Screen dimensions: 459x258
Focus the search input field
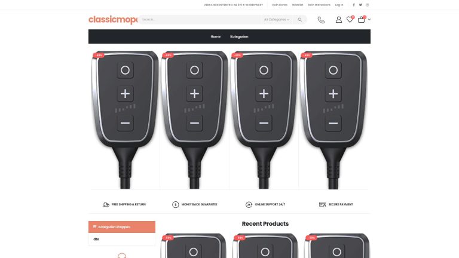pos(200,20)
